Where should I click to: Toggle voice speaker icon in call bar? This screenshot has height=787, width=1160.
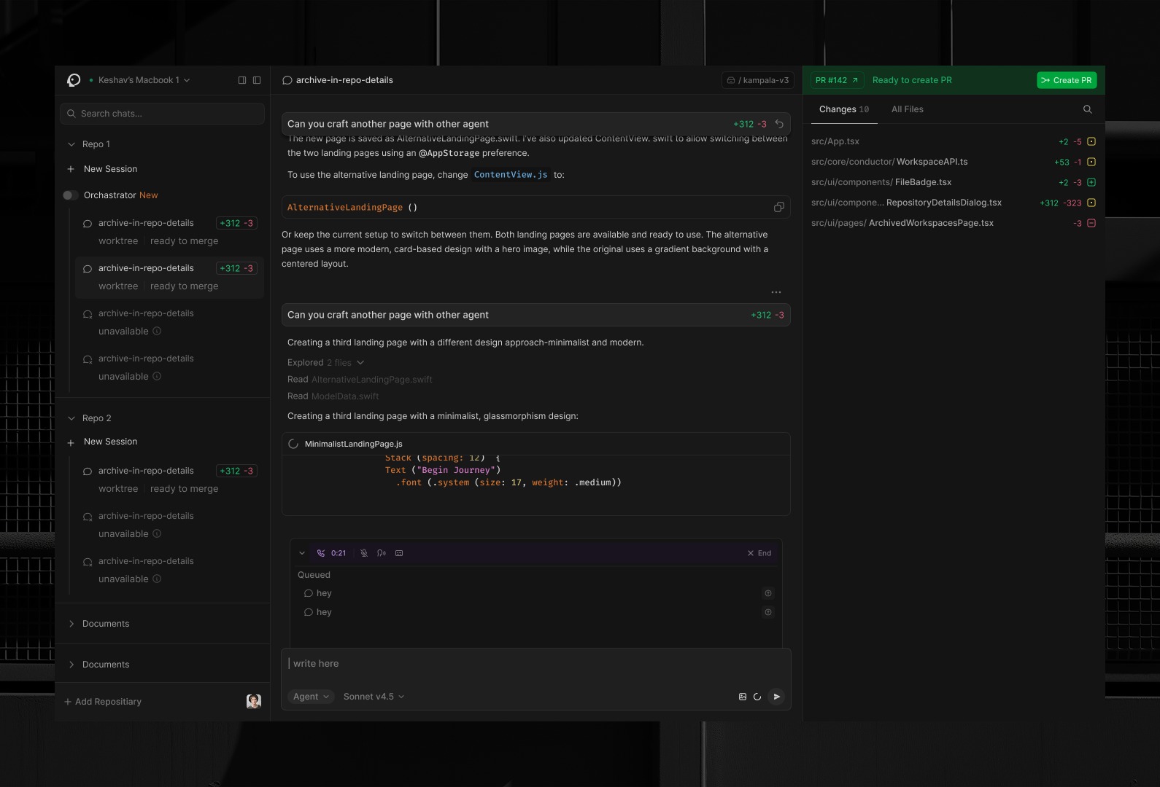coord(382,553)
